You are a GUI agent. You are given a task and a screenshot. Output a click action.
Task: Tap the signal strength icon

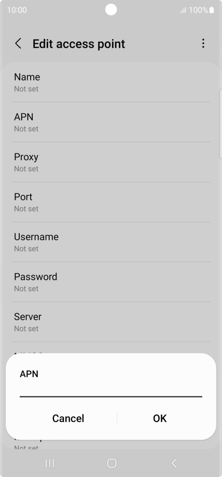pyautogui.click(x=183, y=10)
